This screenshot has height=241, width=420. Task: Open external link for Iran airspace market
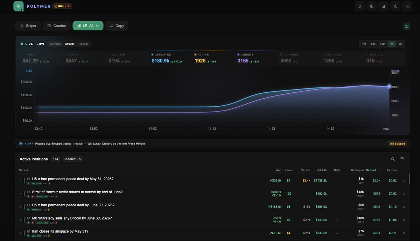(x=28, y=232)
